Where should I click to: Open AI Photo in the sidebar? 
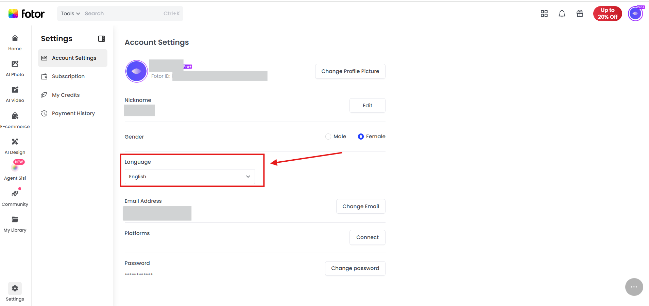[x=15, y=69]
